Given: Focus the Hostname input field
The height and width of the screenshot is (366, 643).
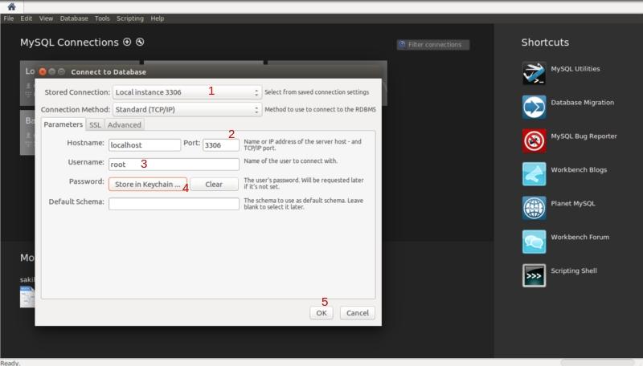Looking at the screenshot, I should click(145, 145).
